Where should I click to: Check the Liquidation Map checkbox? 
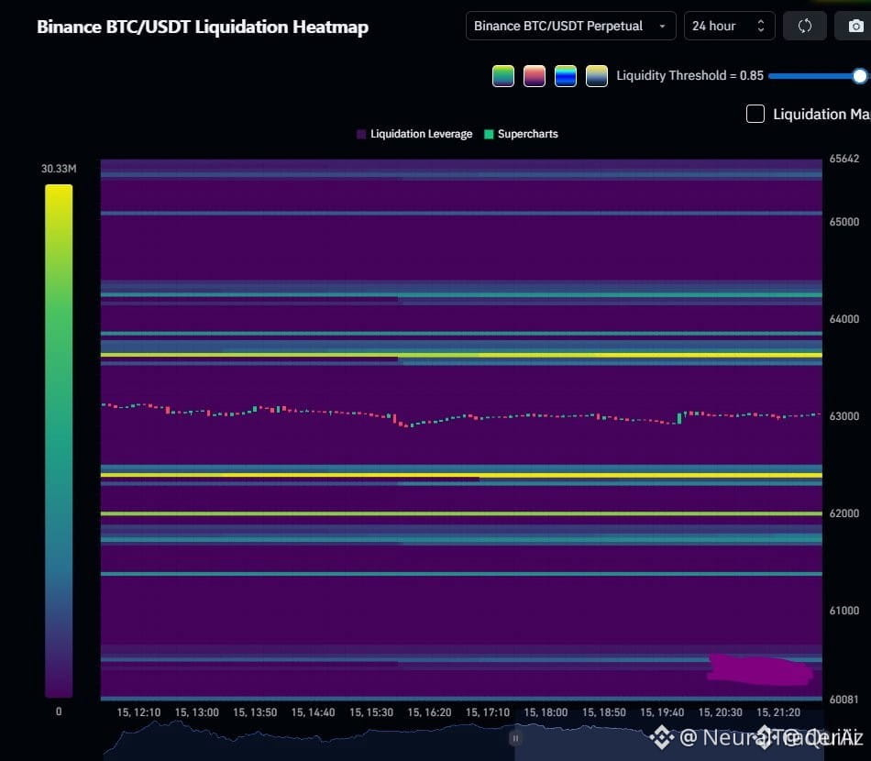pos(755,114)
